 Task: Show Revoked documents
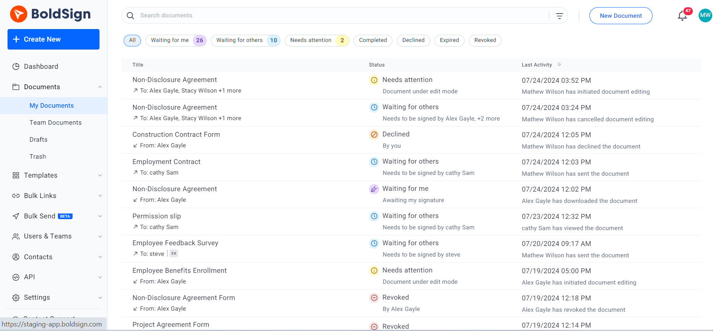click(x=485, y=40)
